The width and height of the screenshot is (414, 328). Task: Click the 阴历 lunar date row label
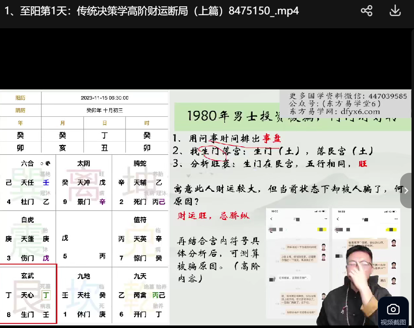[x=20, y=110]
